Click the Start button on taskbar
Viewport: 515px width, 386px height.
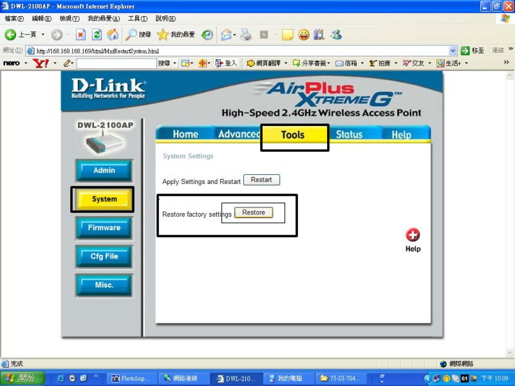[x=23, y=378]
